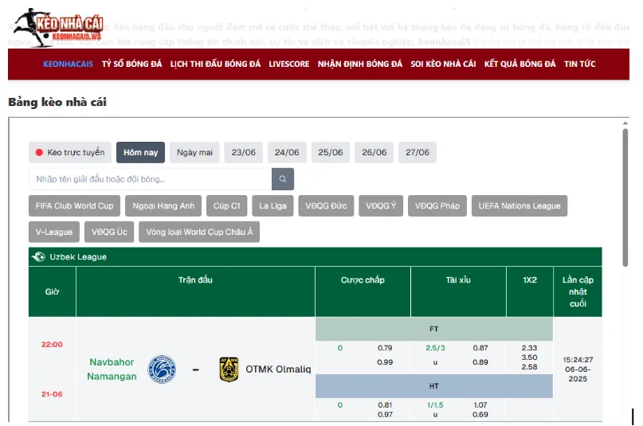Click the FT under odds 0.89
The height and width of the screenshot is (426, 643).
480,362
